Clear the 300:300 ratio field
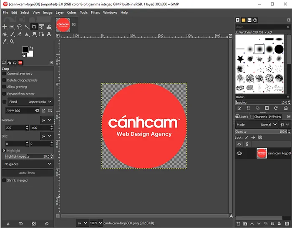The width and height of the screenshot is (292, 228). click(37, 110)
